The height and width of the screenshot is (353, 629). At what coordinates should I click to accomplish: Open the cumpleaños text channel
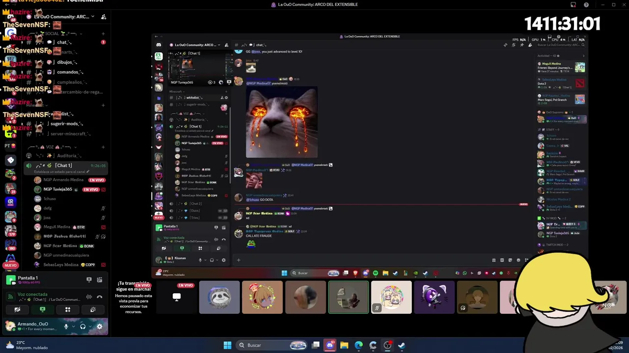(x=66, y=82)
